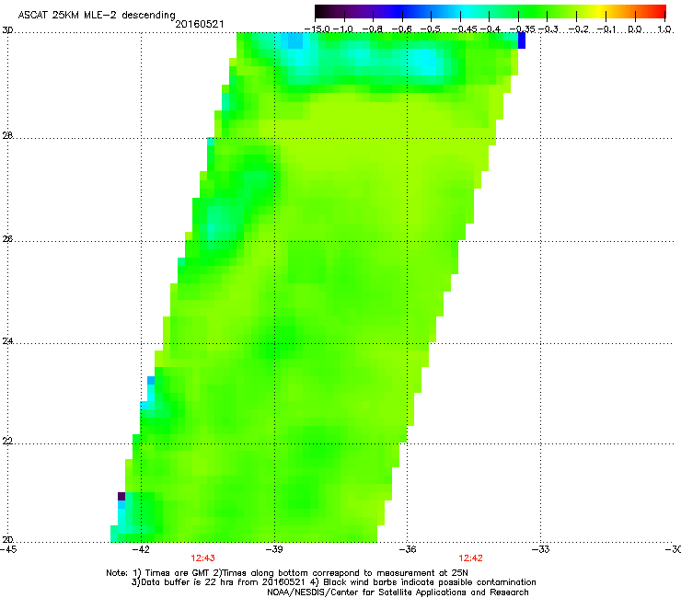
Task: Click the longitude axis label -33
Action: pyautogui.click(x=541, y=549)
